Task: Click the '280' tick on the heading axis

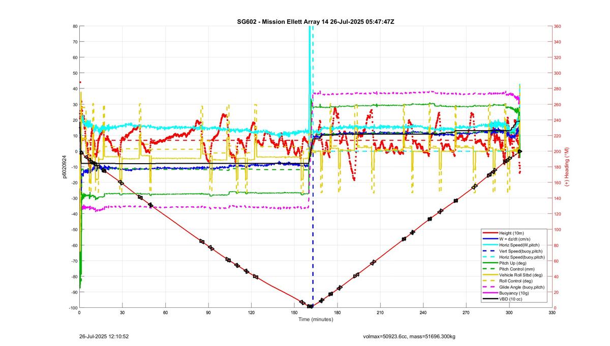Action: (557, 89)
